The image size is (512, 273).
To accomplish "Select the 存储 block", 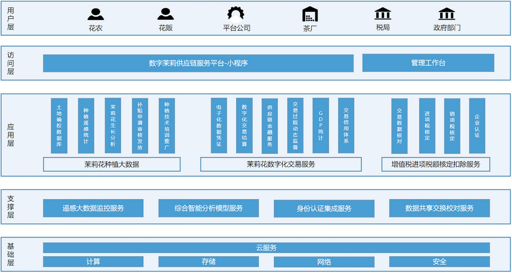I will tap(209, 262).
